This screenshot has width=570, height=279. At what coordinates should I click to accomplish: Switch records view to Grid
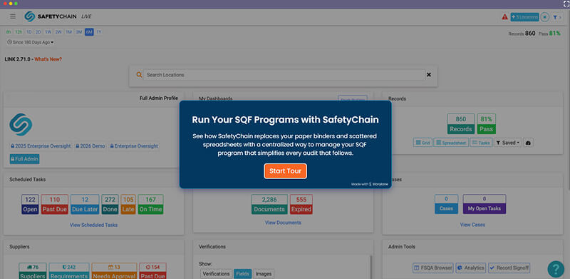tap(423, 143)
